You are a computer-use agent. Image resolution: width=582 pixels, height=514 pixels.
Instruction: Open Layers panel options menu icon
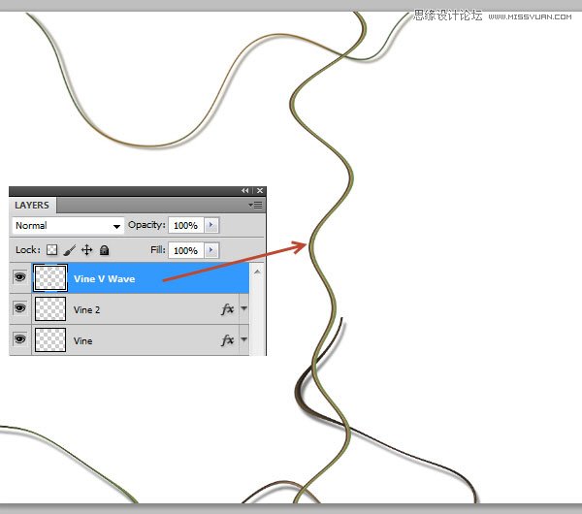click(x=255, y=205)
